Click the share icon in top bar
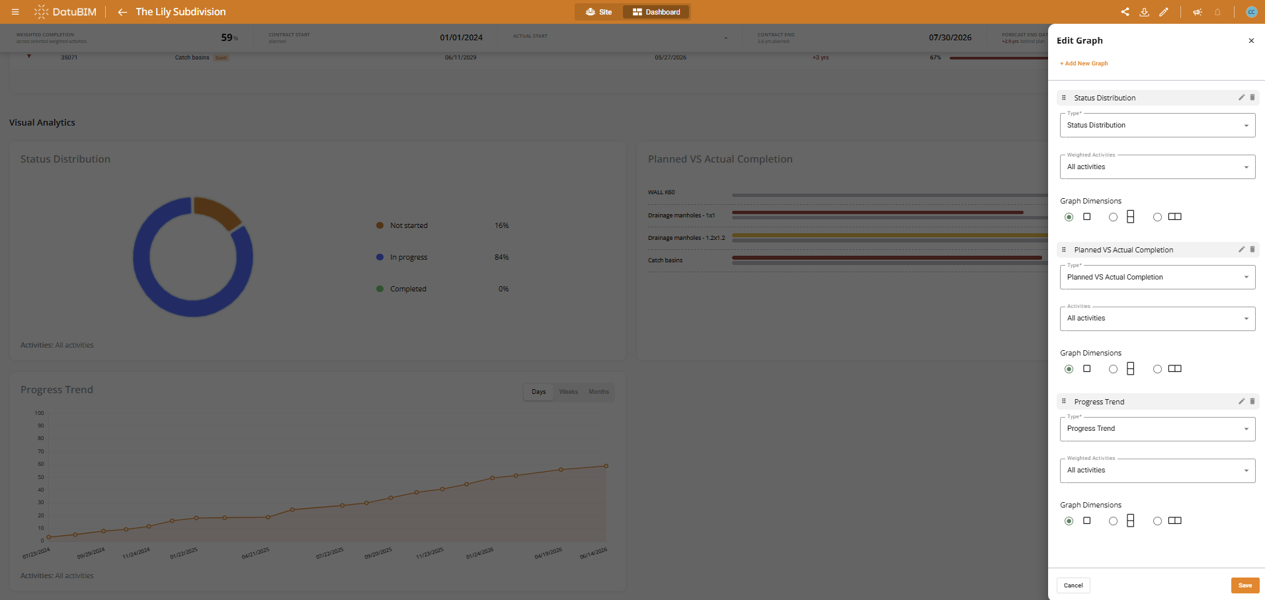Image resolution: width=1265 pixels, height=600 pixels. (x=1125, y=12)
